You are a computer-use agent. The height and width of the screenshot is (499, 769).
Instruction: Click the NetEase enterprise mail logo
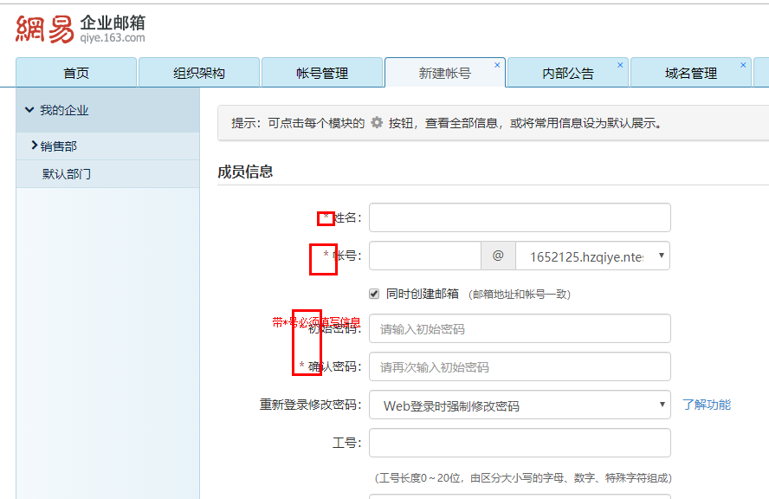pos(81,29)
